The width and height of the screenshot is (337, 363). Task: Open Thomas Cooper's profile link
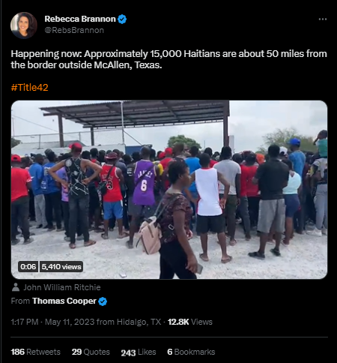64,301
